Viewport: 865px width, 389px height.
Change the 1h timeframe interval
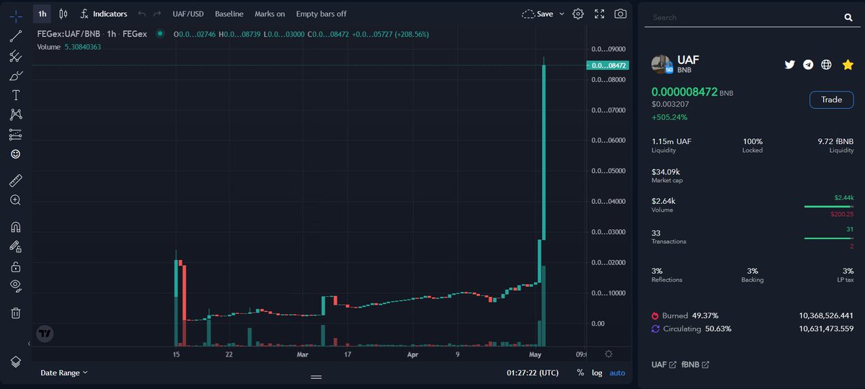pos(43,14)
